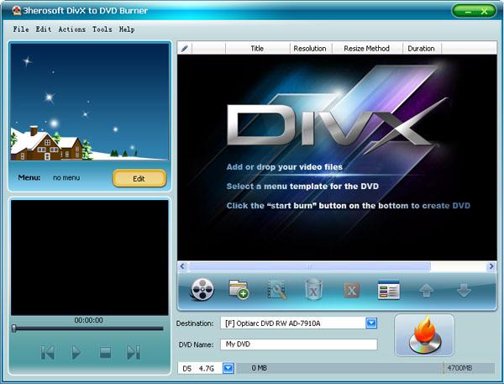Click the 'Add or drop your video files' text

point(285,167)
